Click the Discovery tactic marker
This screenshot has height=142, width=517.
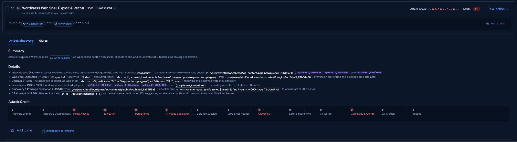coord(259,110)
